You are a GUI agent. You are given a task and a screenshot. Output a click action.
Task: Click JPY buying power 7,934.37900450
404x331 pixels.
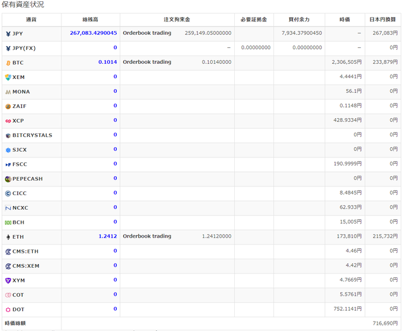pyautogui.click(x=302, y=33)
